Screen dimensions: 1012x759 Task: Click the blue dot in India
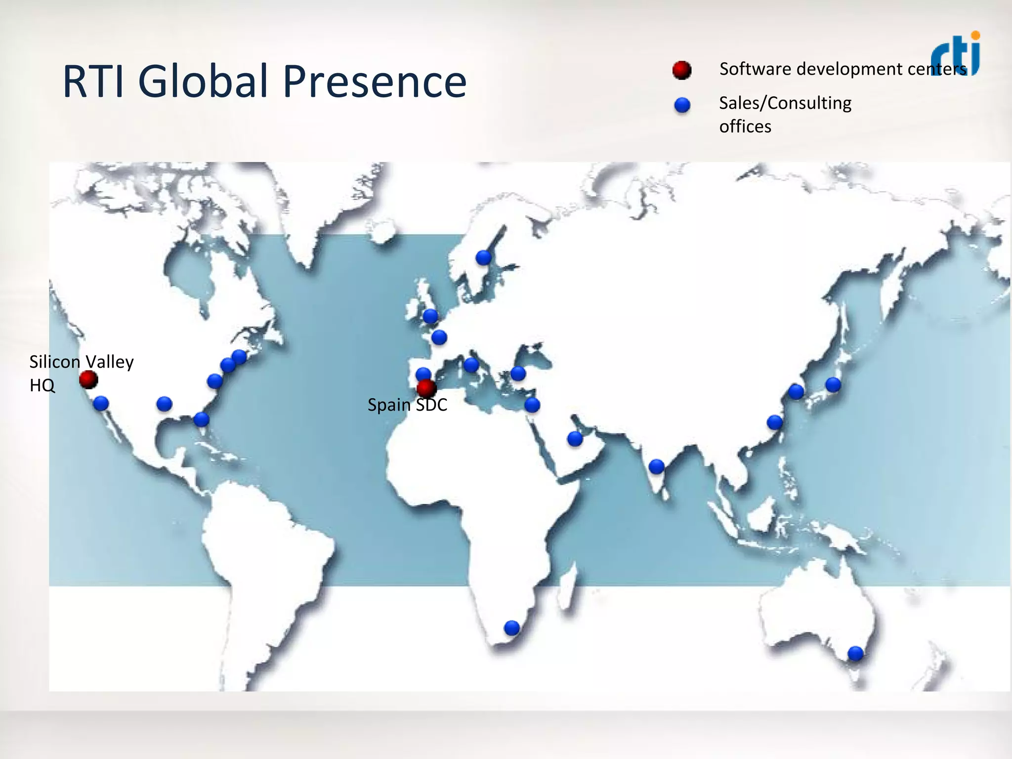pos(656,466)
